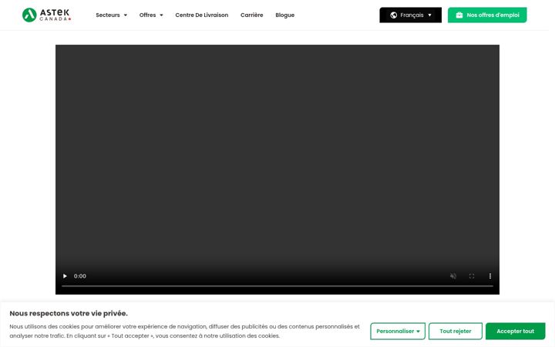This screenshot has width=555, height=347.
Task: Click the center of the video player
Action: pos(277,169)
